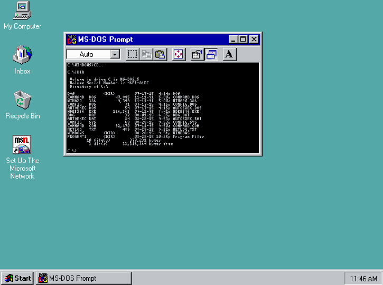Click the Copy toolbar icon

[146, 54]
